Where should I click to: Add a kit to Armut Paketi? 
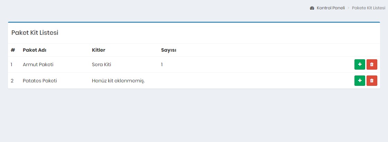[360, 64]
